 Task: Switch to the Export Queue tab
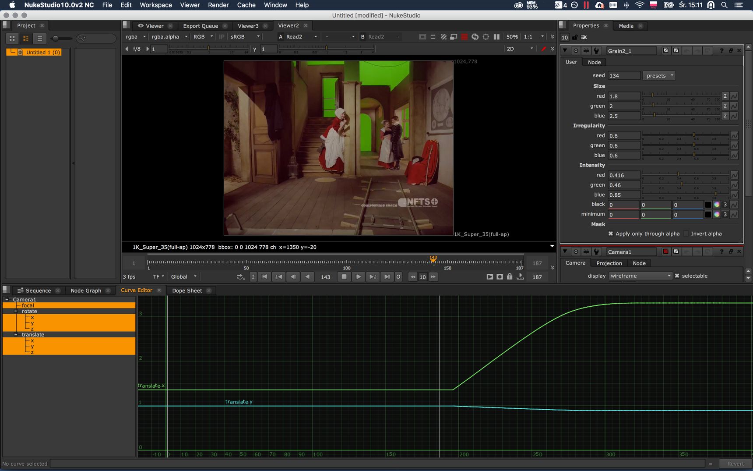(x=201, y=26)
